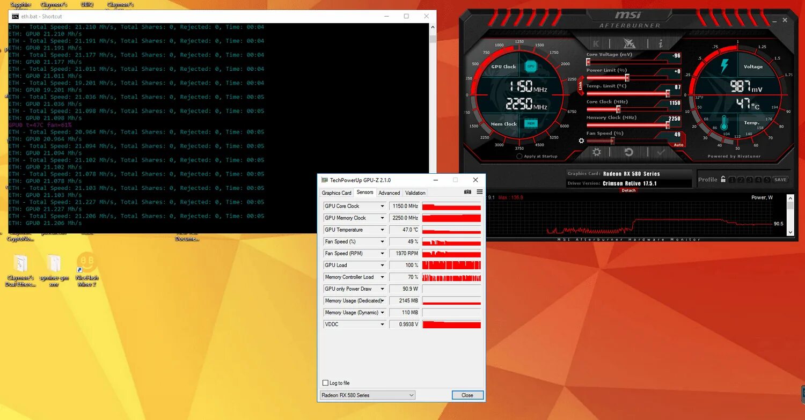
Task: Apply settings with Afterburner checkmark icon
Action: 661,152
